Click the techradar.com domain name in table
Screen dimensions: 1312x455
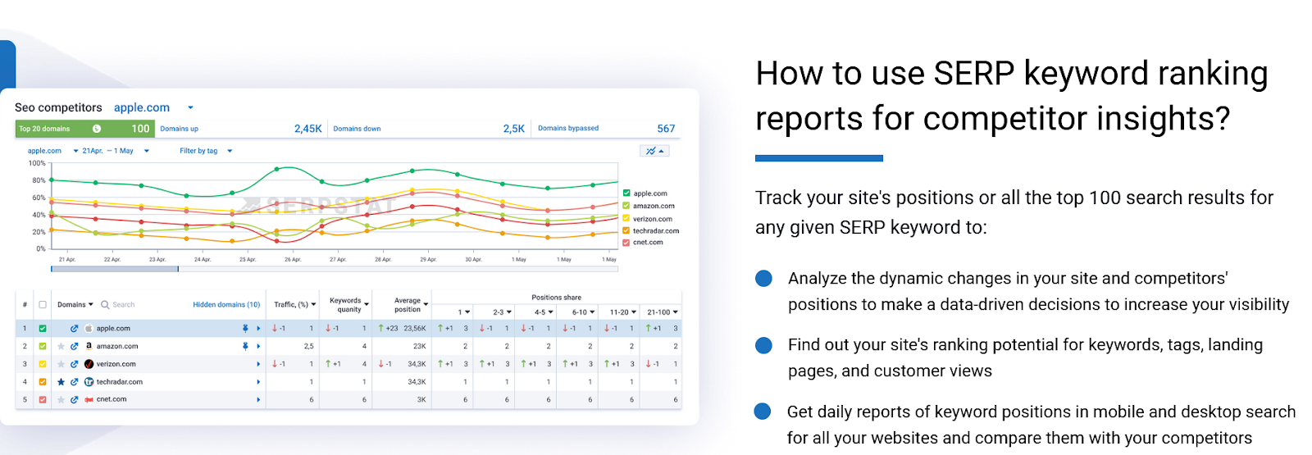(x=120, y=382)
